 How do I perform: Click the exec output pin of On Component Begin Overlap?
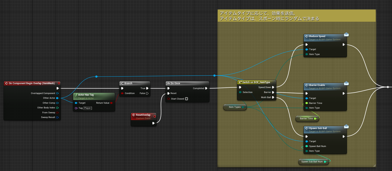[x=58, y=88]
